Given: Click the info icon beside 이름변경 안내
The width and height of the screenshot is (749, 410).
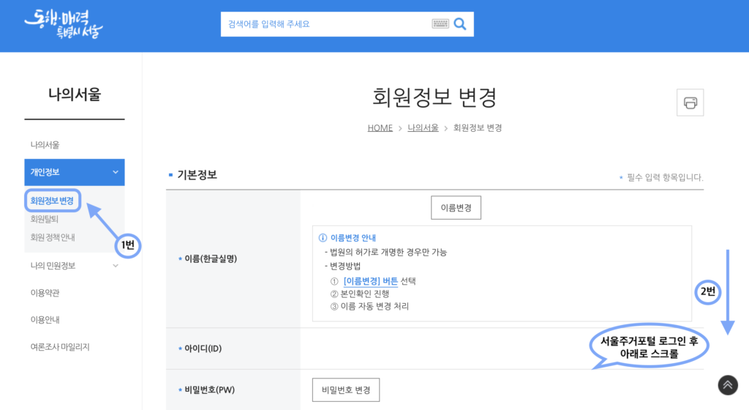Looking at the screenshot, I should point(323,237).
